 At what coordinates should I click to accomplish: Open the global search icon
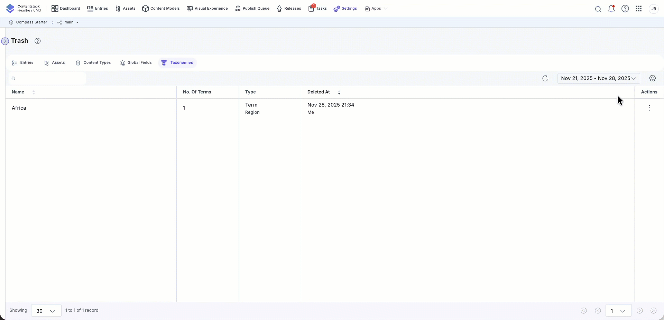pos(598,9)
